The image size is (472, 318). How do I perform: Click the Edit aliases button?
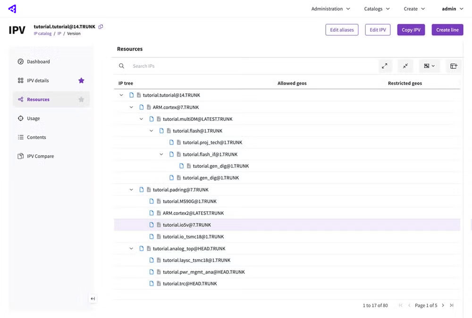[x=342, y=29]
